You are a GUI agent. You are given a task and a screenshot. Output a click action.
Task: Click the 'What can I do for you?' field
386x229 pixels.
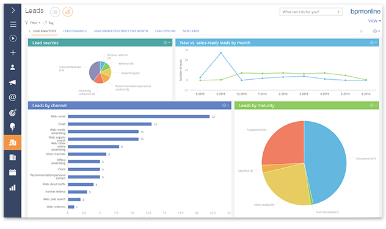point(311,12)
